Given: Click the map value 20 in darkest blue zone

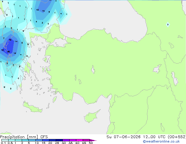Looking at the screenshot, I should pyautogui.click(x=9, y=51).
